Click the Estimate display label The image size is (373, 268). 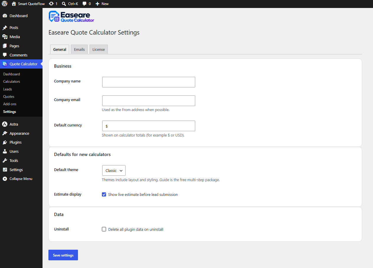click(68, 194)
